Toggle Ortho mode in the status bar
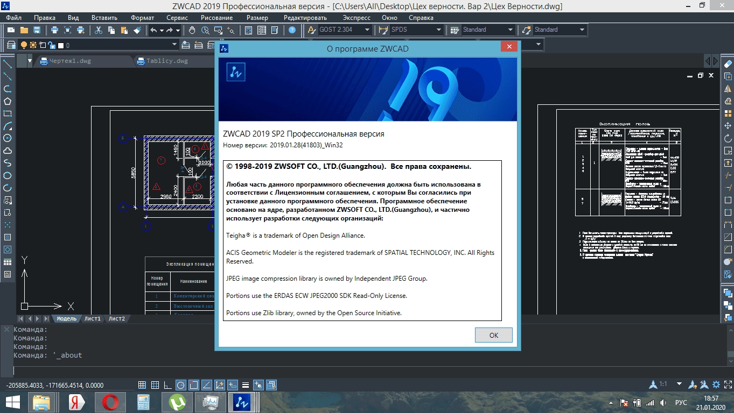 [168, 384]
